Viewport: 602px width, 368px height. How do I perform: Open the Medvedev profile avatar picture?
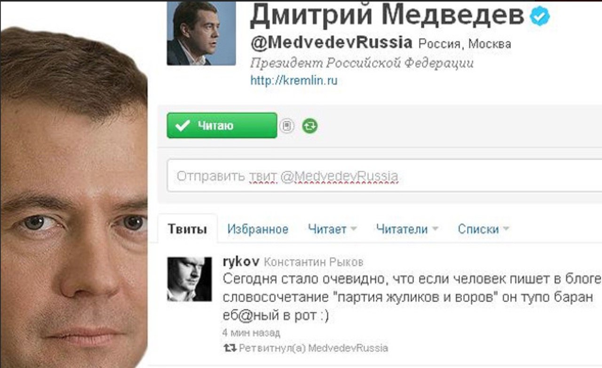coord(201,33)
